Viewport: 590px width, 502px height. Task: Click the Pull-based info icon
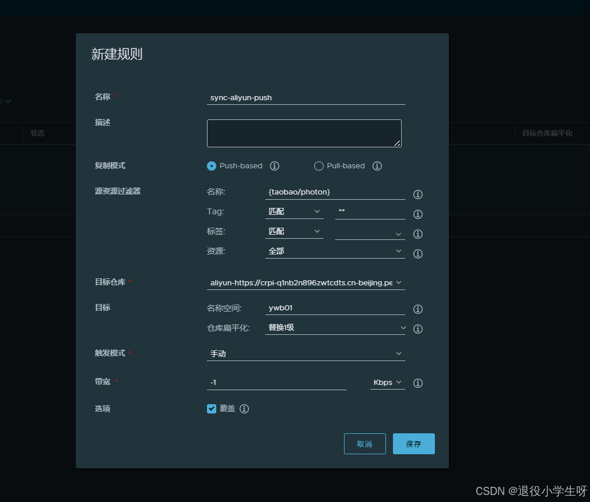tap(377, 166)
